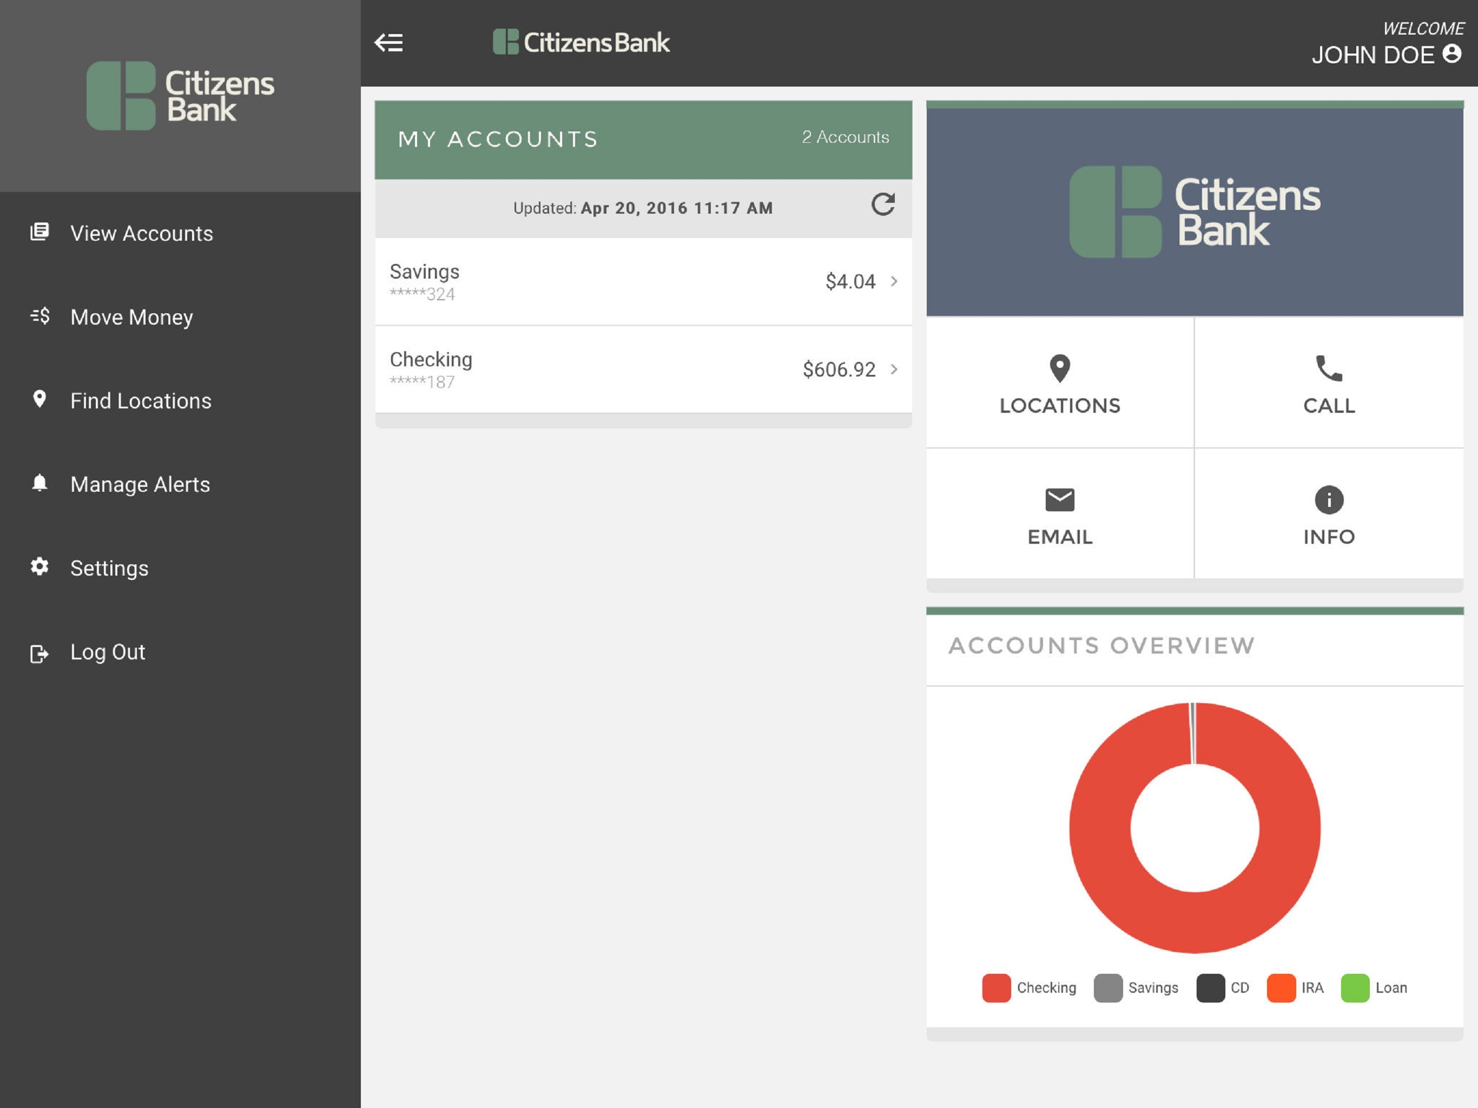Click the Log Out exit icon
The width and height of the screenshot is (1478, 1108).
coord(39,653)
